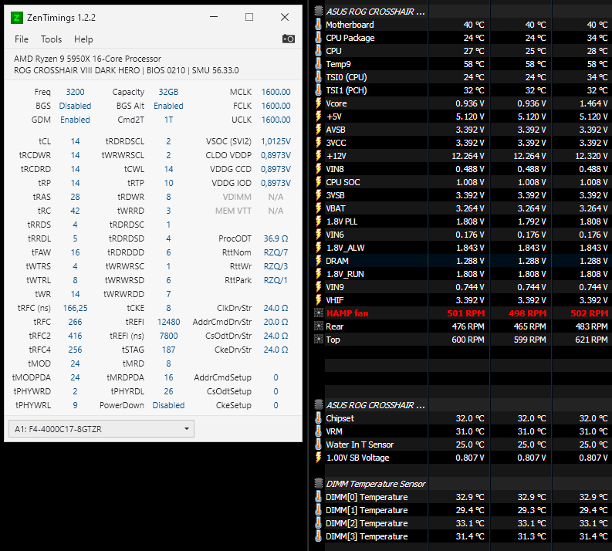
Task: Click the Vcore 1.464 V reading
Action: coord(593,103)
